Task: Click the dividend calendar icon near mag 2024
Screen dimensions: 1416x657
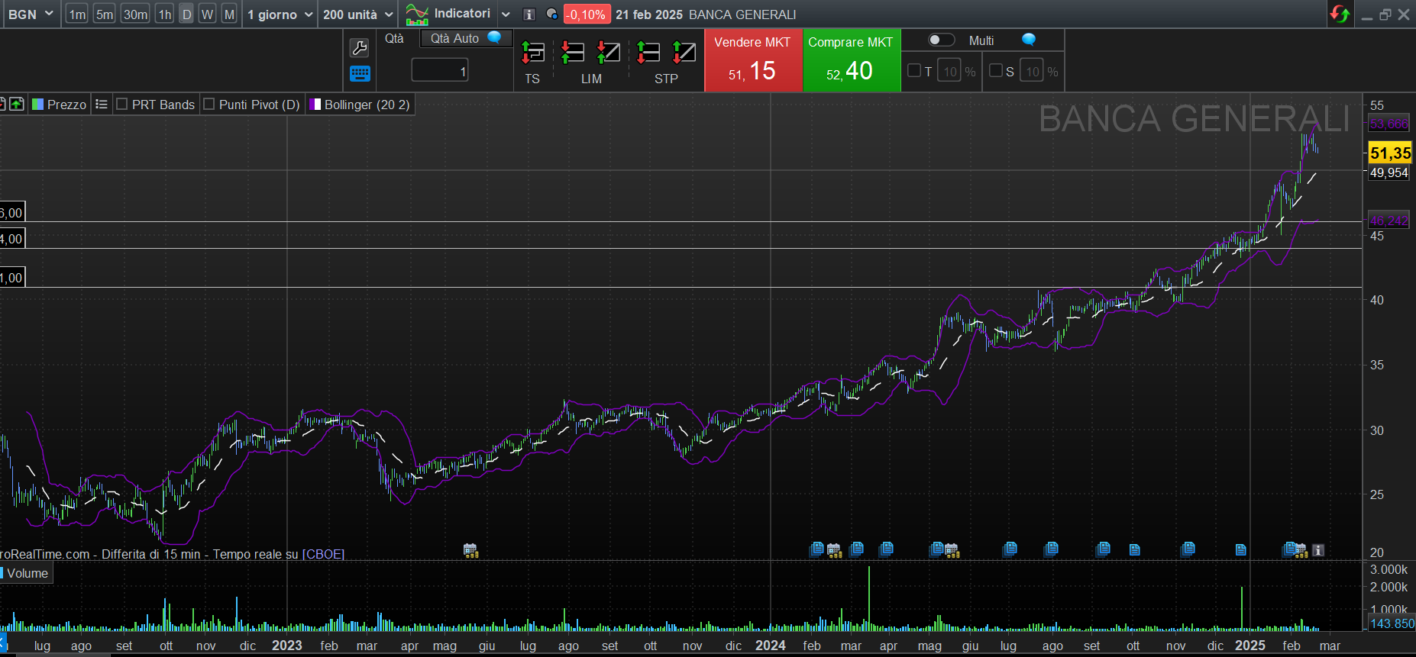Action: 952,550
